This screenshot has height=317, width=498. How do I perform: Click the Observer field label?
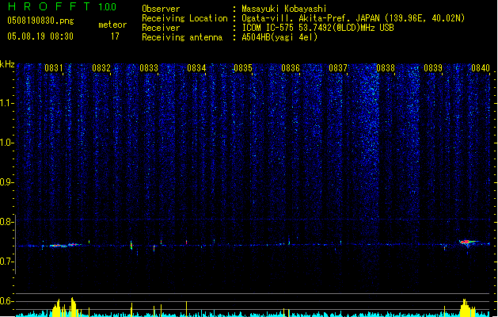click(161, 9)
